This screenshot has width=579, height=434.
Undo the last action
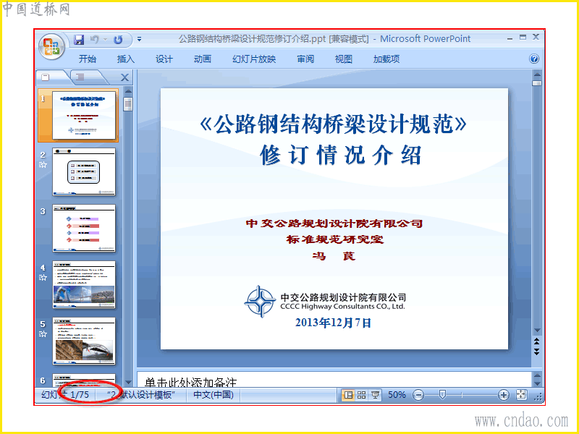click(95, 40)
